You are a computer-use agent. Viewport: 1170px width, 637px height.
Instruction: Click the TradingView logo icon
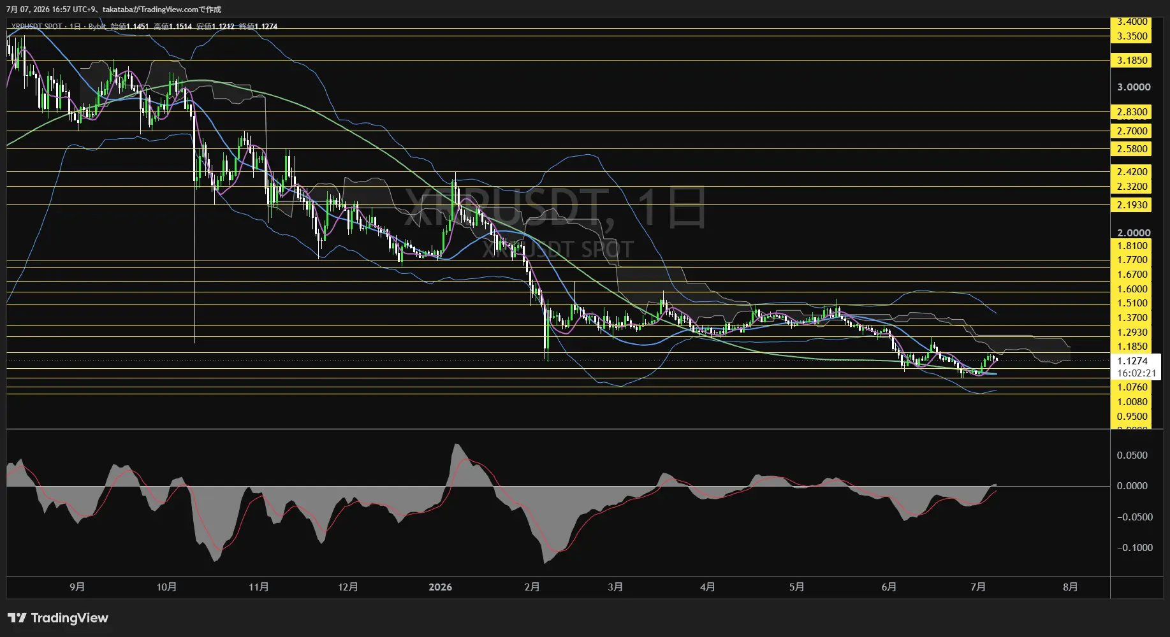coord(17,618)
